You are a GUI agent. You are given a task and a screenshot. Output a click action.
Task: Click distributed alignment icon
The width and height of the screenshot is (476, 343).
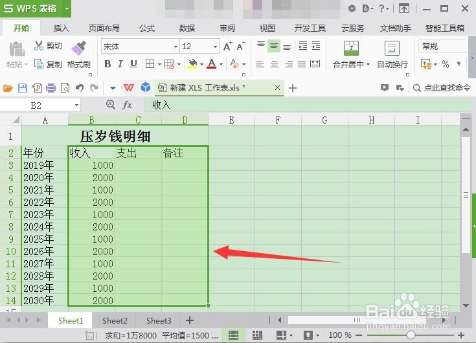click(315, 64)
